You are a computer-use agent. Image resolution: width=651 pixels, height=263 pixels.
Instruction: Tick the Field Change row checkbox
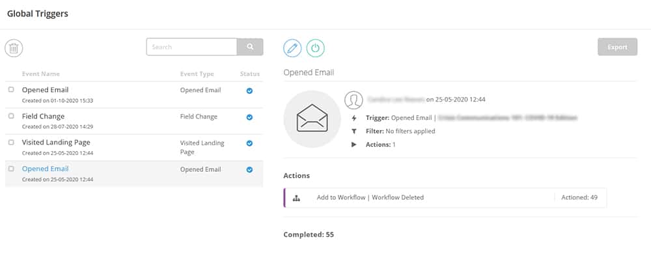(x=11, y=115)
